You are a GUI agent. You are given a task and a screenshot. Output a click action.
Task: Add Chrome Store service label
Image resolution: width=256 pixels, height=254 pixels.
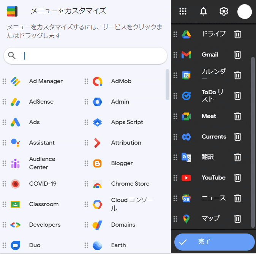coord(130,184)
